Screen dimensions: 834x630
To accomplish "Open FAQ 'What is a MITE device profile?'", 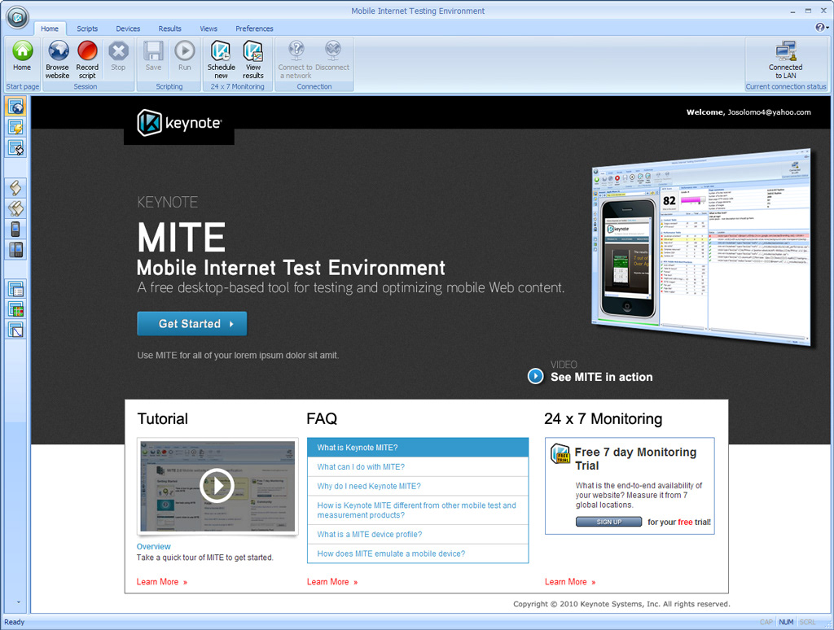I will [x=418, y=534].
